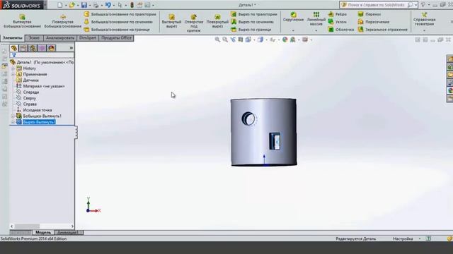Select Бобышка/основание по траектории
Screen dimensions: 453x254
tap(120, 14)
